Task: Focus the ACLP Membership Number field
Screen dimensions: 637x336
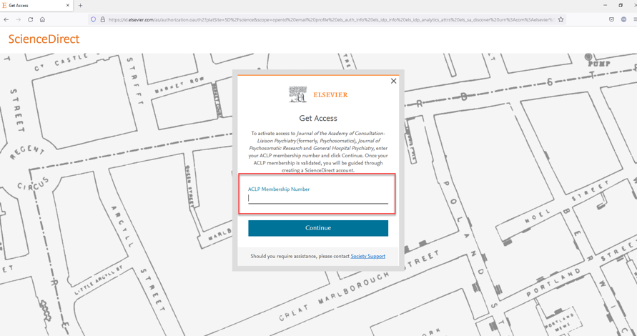Action: 318,198
